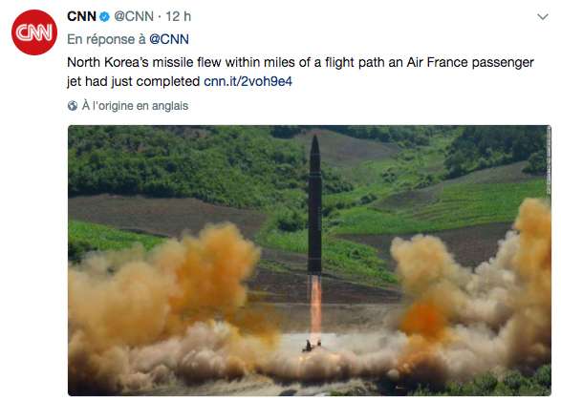Click the rocket exhaust flame
The width and height of the screenshot is (561, 401).
pyautogui.click(x=315, y=307)
